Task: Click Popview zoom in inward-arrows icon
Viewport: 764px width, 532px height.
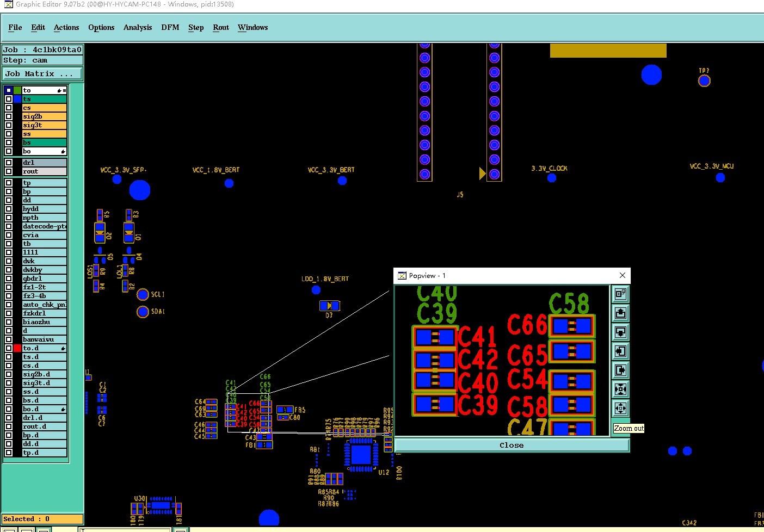Action: click(x=620, y=389)
